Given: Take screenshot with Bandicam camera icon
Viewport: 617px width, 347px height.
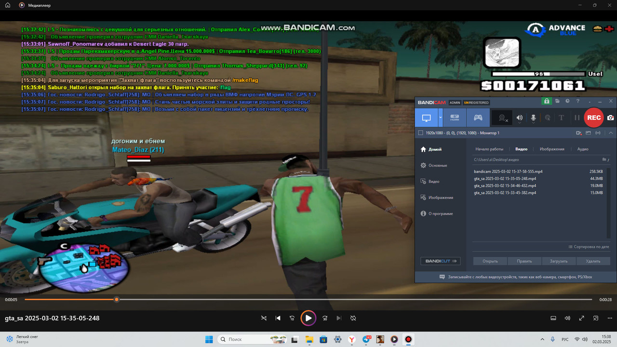Looking at the screenshot, I should click(x=610, y=118).
